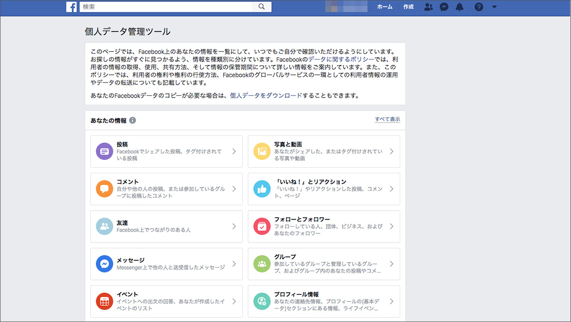Screen dimensions: 571x322
Task: Click text 'Facebook上でつながりのある人'
Action: [x=154, y=230]
